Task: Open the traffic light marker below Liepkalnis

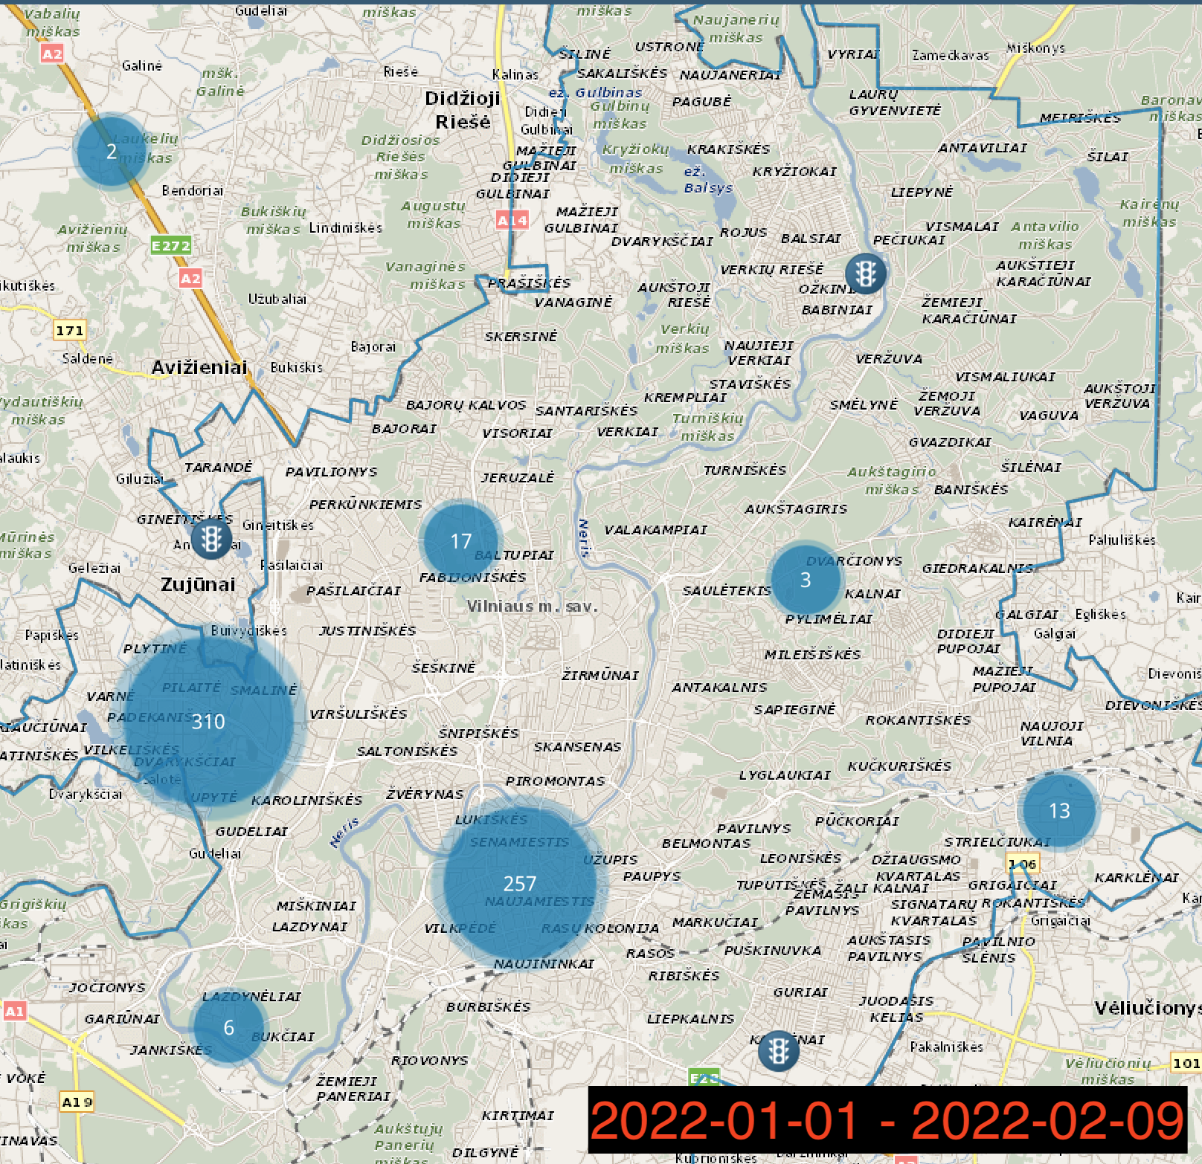Action: [x=778, y=1050]
